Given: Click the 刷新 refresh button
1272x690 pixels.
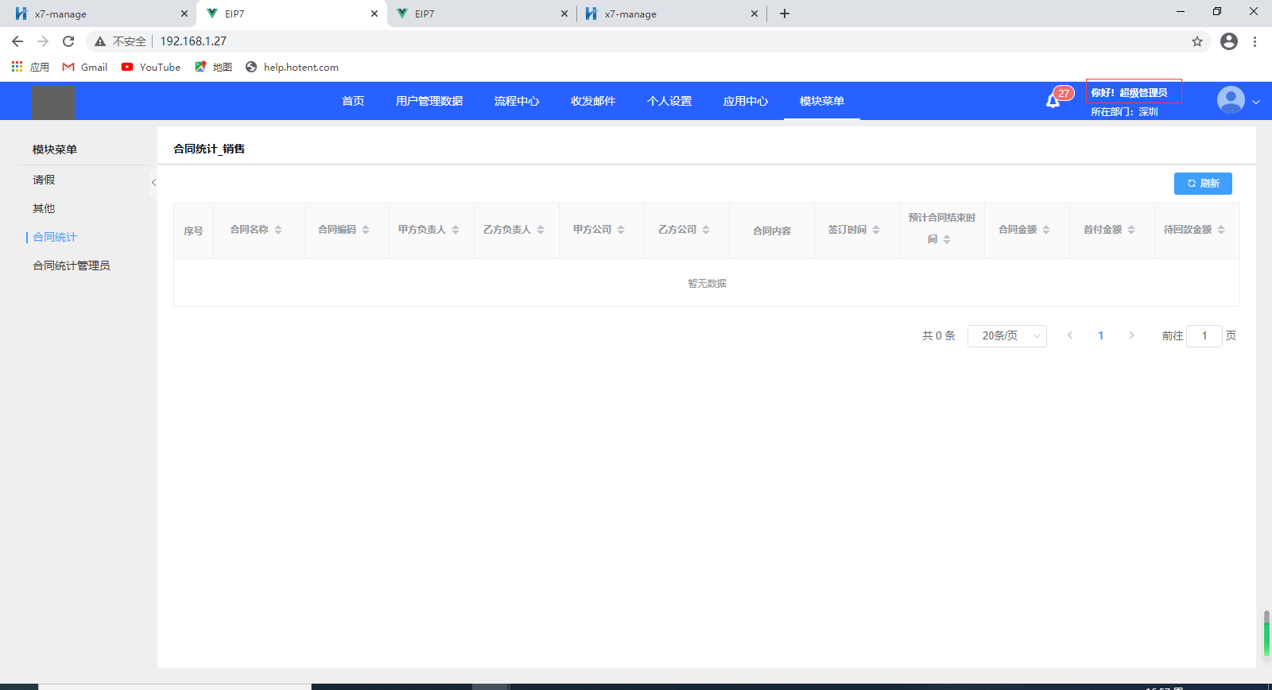Looking at the screenshot, I should tap(1202, 184).
